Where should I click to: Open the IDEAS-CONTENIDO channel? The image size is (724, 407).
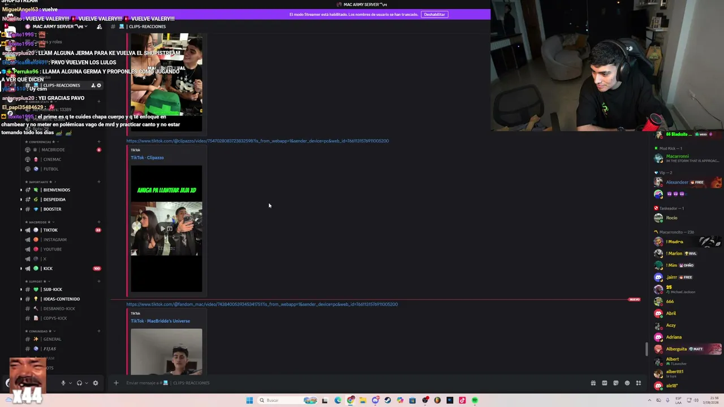point(61,299)
